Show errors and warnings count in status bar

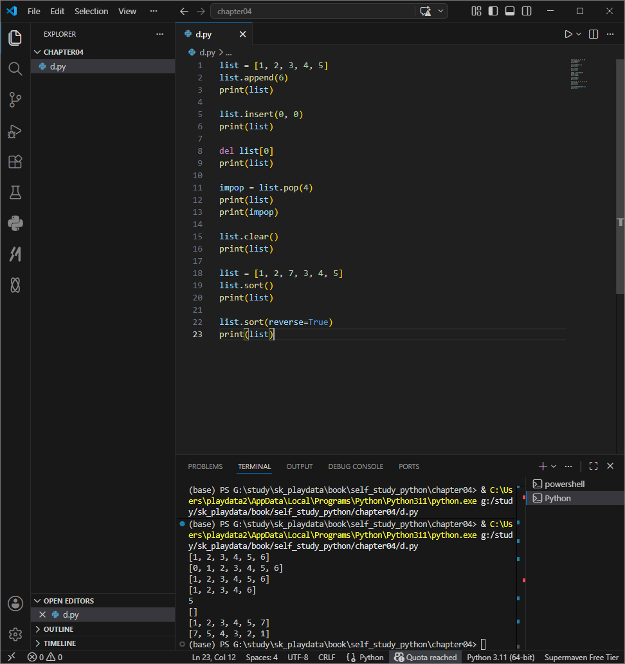[45, 657]
